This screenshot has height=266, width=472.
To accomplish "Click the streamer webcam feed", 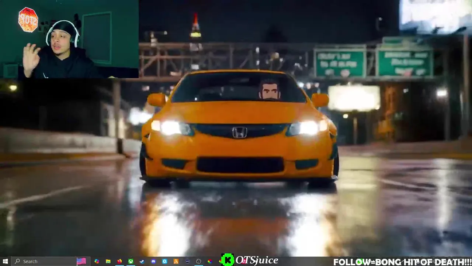I will coord(69,39).
